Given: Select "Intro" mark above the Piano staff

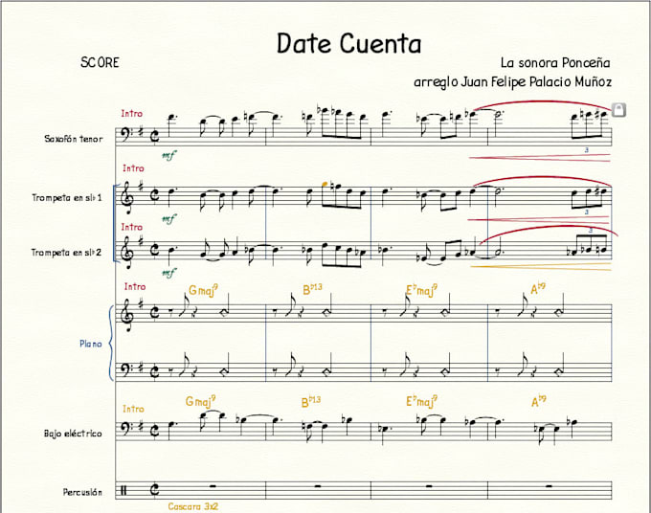Looking at the screenshot, I should click(x=135, y=286).
